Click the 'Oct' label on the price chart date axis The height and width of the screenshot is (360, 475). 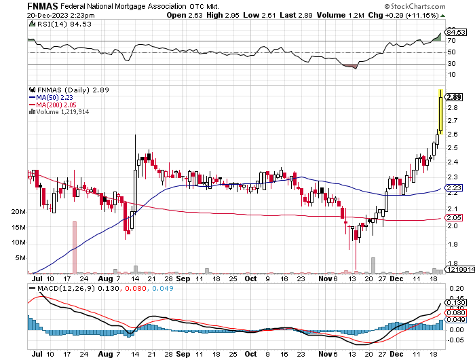pyautogui.click(x=250, y=278)
